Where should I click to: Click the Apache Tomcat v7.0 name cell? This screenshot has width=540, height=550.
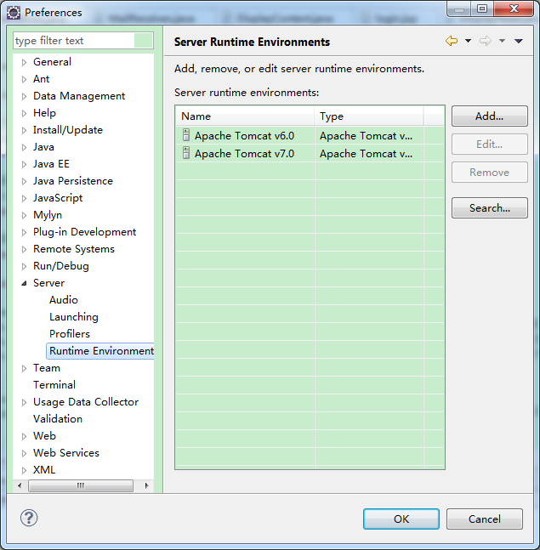(x=244, y=154)
